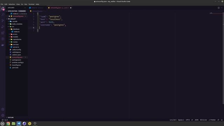Open the purple round app in taskbar
The image size is (224, 126).
[24, 124]
